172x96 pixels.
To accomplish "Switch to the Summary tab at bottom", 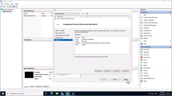I will pos(26,87).
